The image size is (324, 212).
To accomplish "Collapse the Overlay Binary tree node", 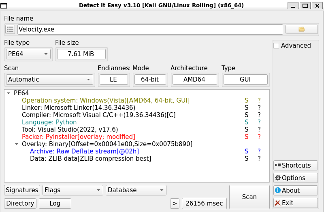I will [17, 144].
